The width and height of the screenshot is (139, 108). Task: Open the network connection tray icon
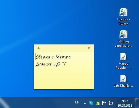tap(111, 103)
